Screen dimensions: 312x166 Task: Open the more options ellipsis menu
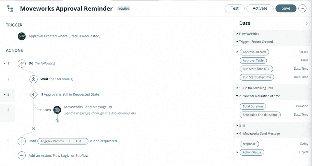(302, 9)
